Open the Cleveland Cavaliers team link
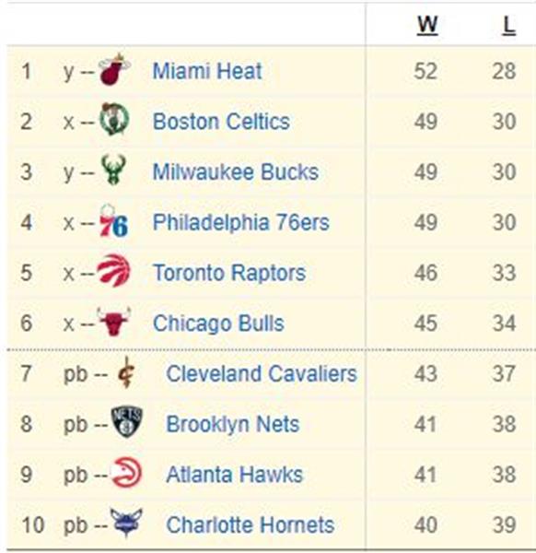The width and height of the screenshot is (536, 553). (262, 374)
